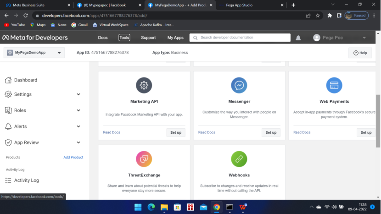This screenshot has height=214, width=381.
Task: Open Chrome three-dot menu
Action: coord(374,16)
